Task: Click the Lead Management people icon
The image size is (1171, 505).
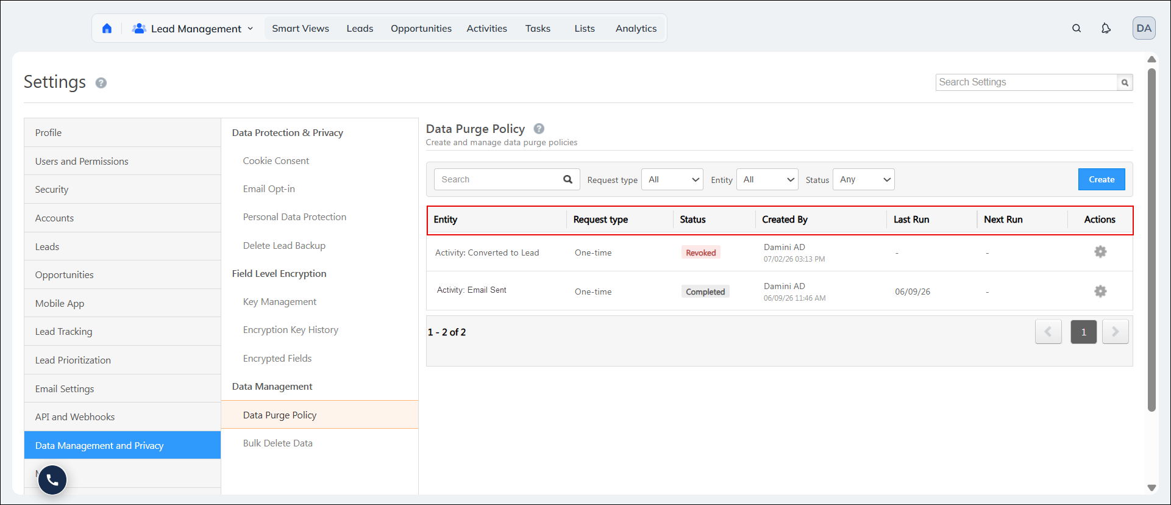Action: click(139, 29)
